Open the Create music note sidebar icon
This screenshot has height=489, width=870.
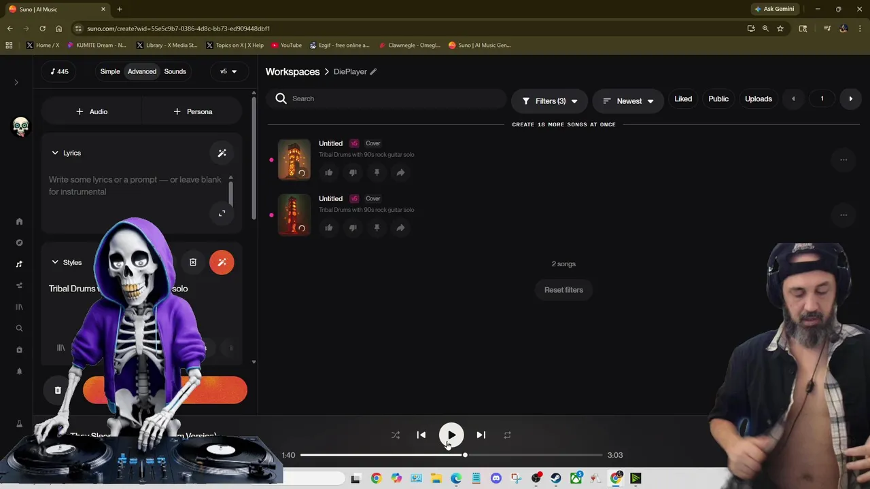[x=19, y=264]
